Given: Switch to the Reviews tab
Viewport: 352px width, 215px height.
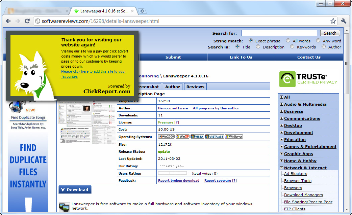Looking at the screenshot, I should 195,87.
